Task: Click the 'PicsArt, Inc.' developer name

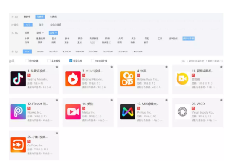Action: click(x=34, y=112)
